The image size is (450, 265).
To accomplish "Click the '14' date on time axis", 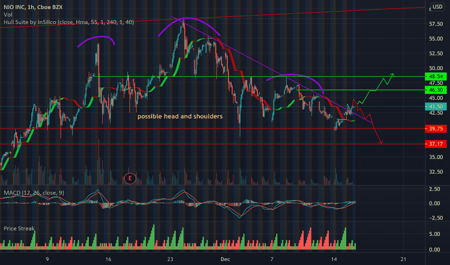I will point(334,259).
